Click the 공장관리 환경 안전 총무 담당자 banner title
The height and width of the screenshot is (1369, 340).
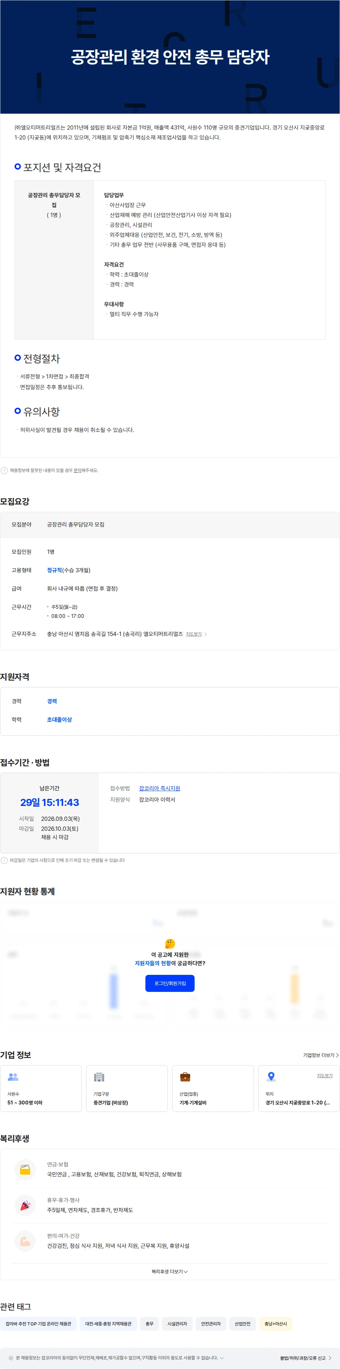click(170, 57)
